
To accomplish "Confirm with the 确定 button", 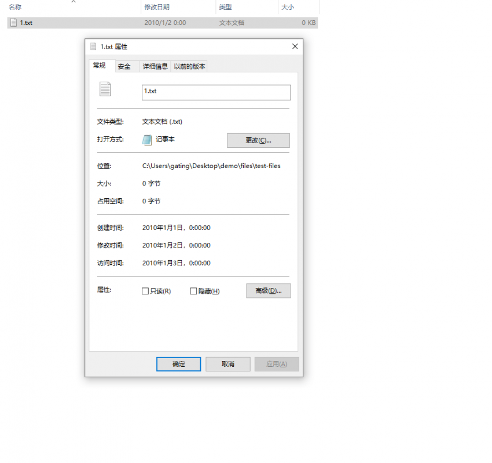I will [178, 364].
